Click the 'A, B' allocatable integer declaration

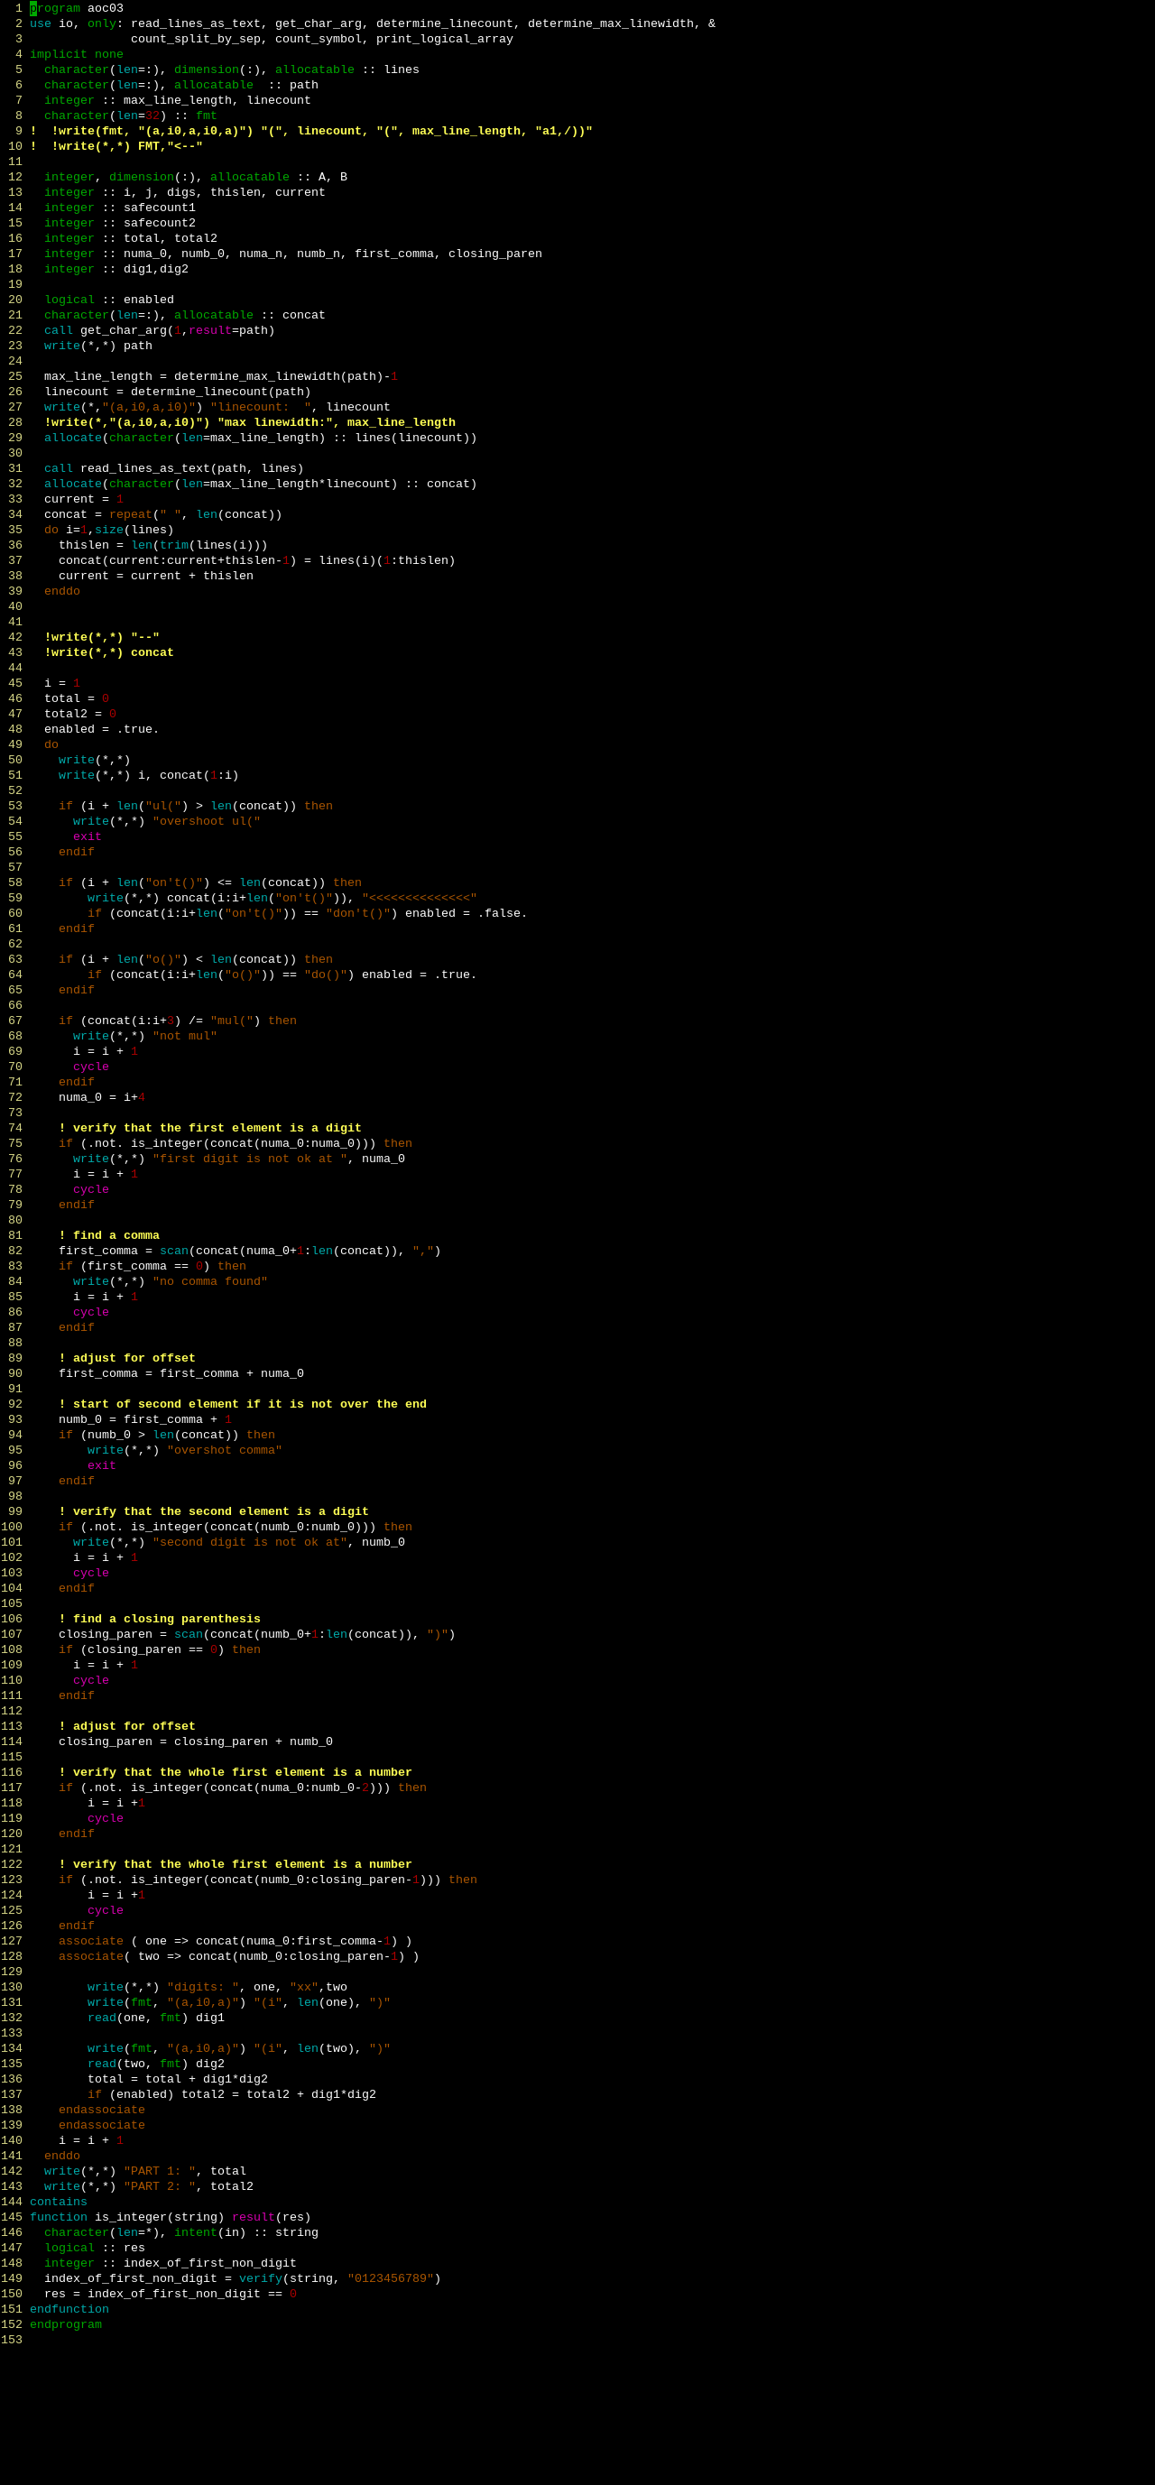(x=196, y=178)
